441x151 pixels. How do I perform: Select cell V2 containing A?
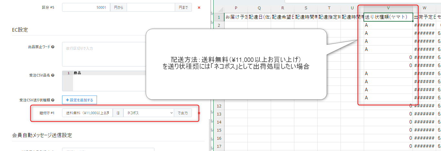388,25
